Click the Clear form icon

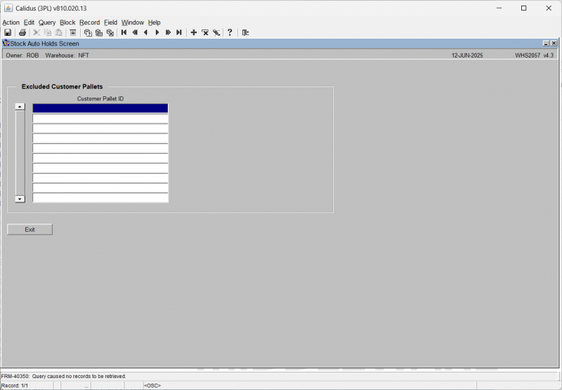(x=73, y=32)
